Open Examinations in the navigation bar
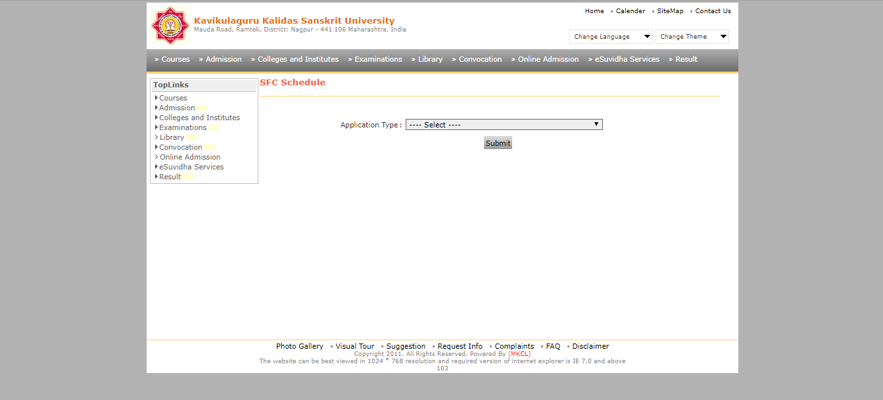 click(378, 59)
